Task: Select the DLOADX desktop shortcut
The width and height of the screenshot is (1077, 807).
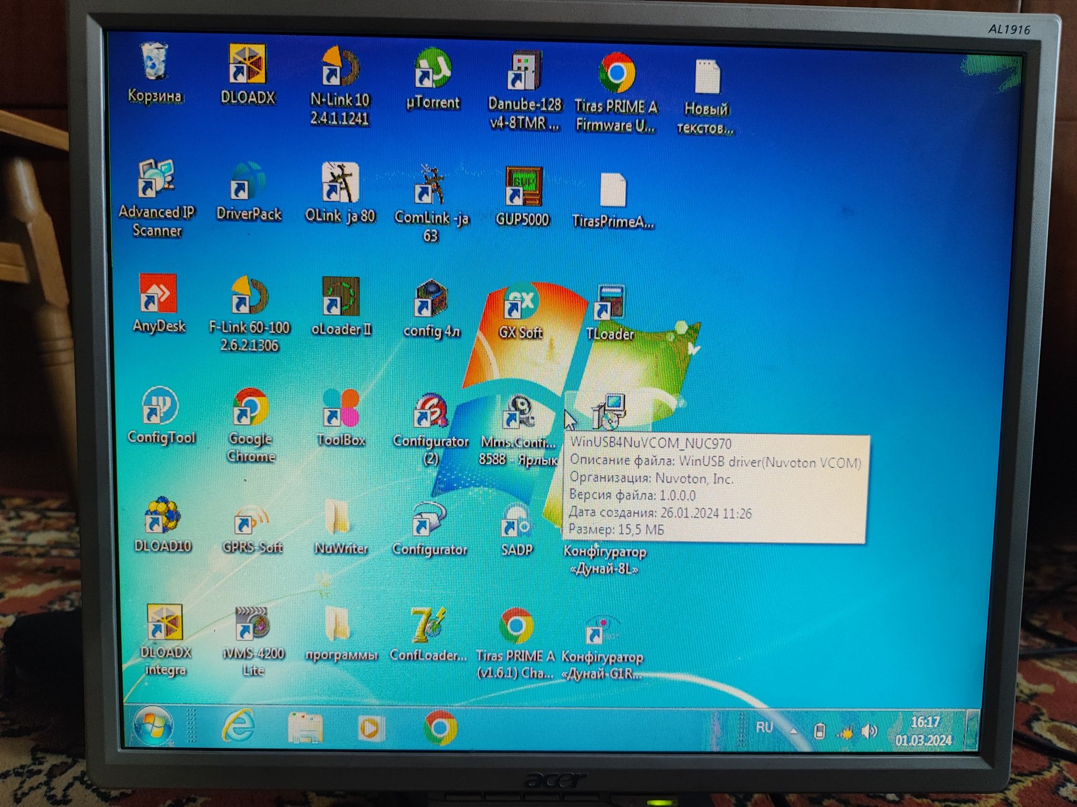Action: point(248,74)
